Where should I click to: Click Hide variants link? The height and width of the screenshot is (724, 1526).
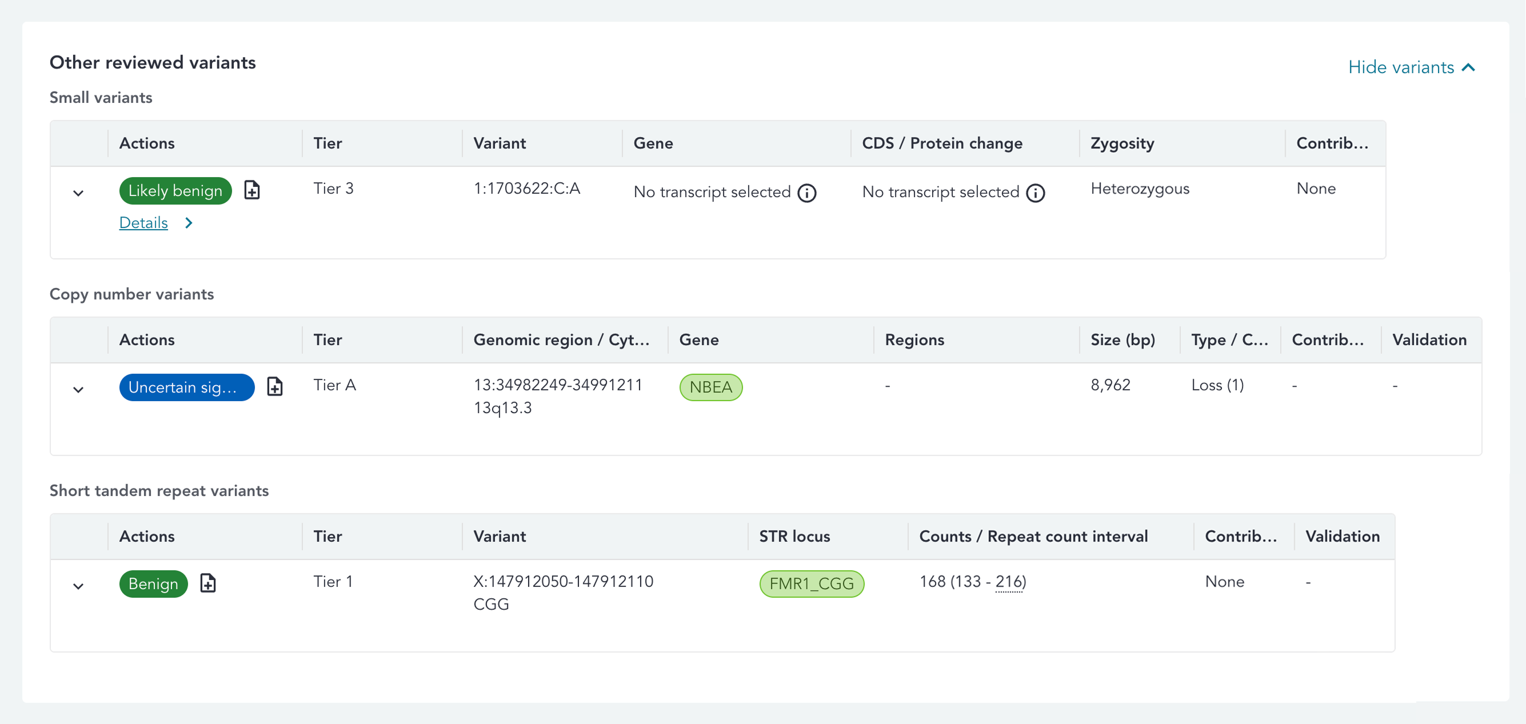click(1400, 67)
